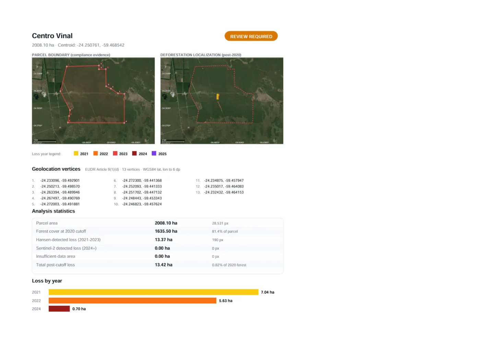This screenshot has height=349, width=494.
Task: Select vertex 6 coordinates -24.272300, -59.441368
Action: [142, 180]
